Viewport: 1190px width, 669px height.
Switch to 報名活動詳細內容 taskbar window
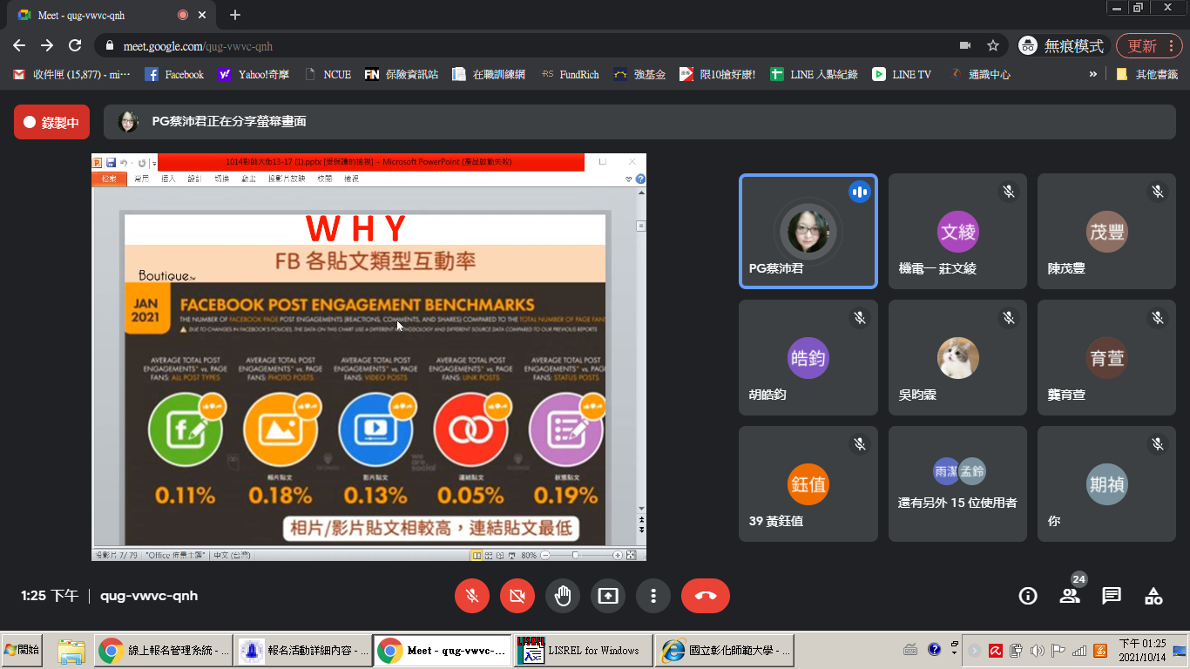[x=303, y=651]
